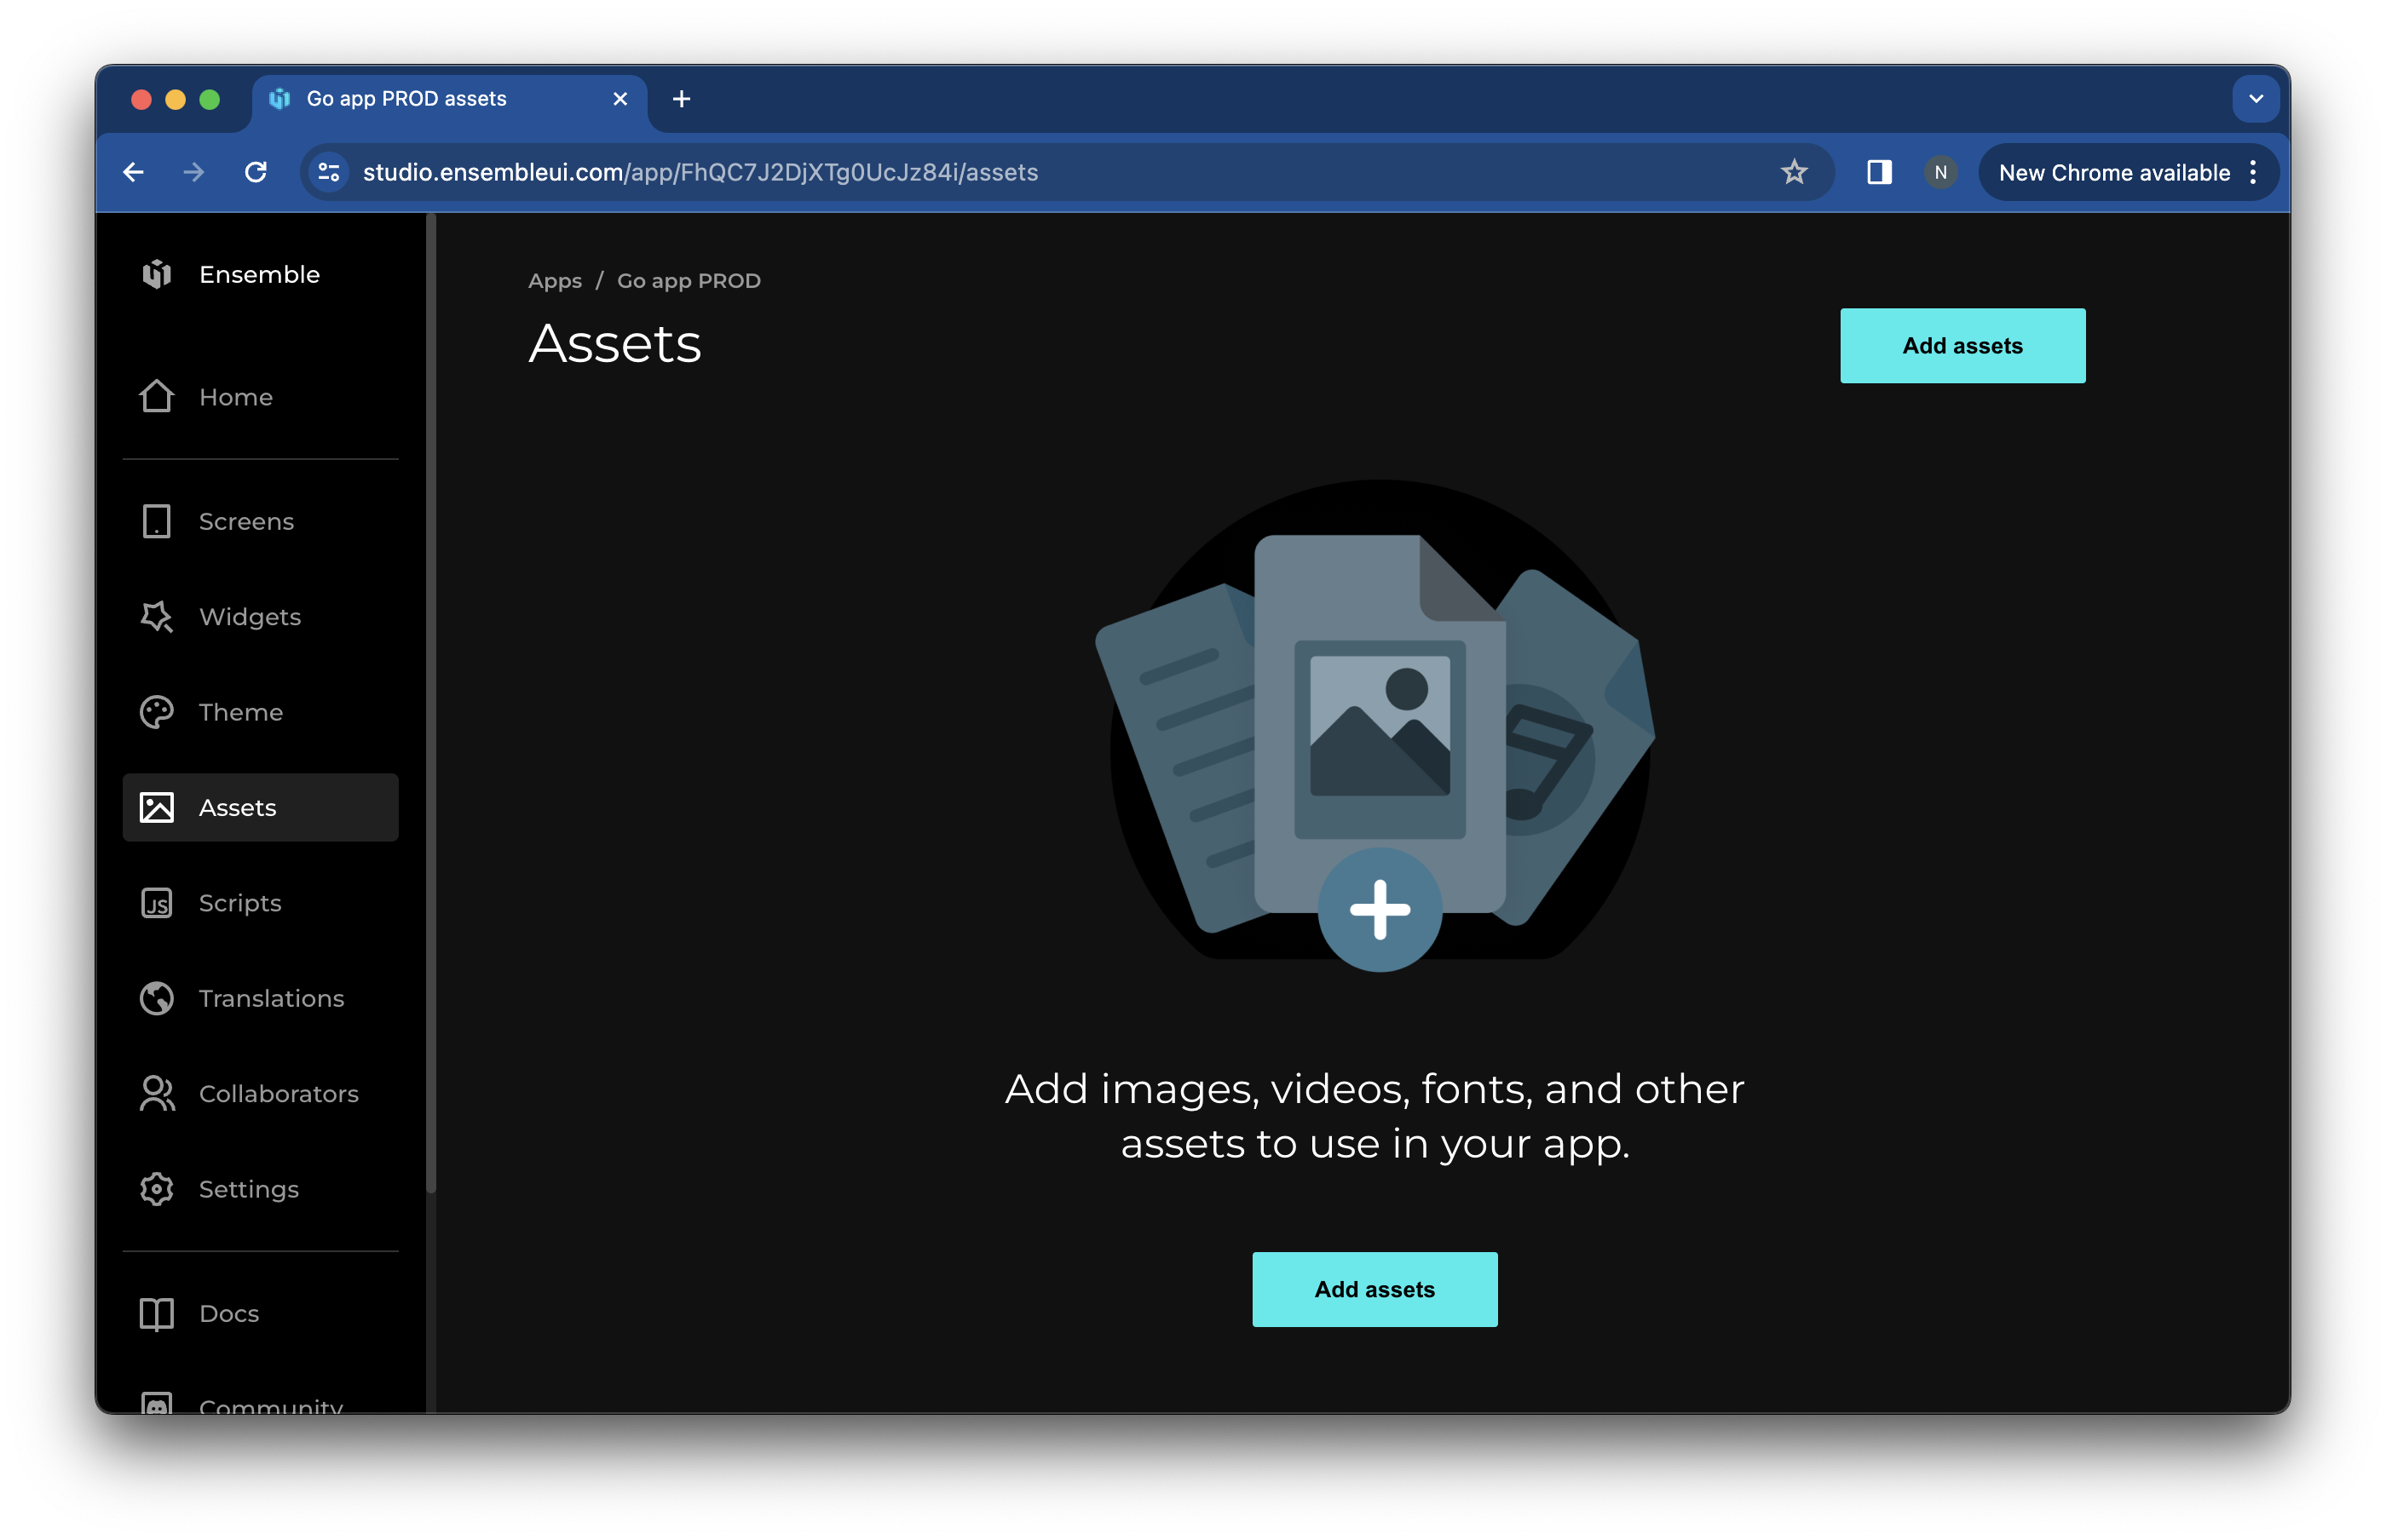Open the Screens section in sidebar
This screenshot has height=1540, width=2386.
click(245, 521)
